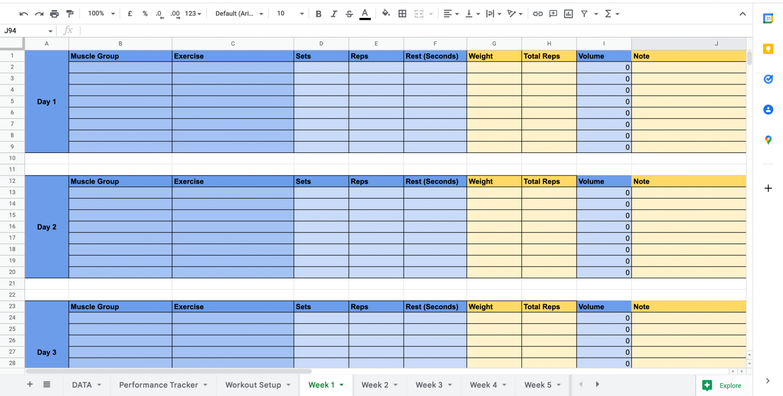
Task: Select cell J94 input field
Action: 28,31
